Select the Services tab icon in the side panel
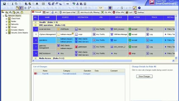The image size is (179, 101). coord(7,12)
